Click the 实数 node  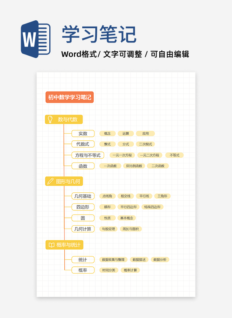click(83, 134)
